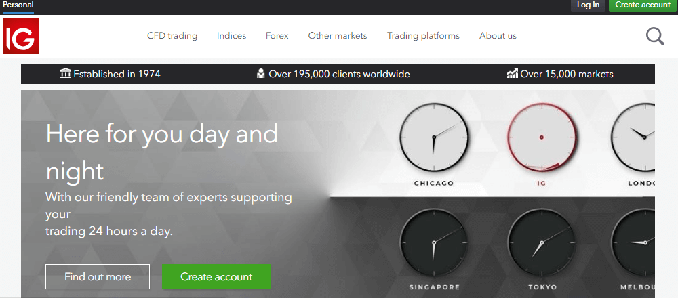This screenshot has width=678, height=298.
Task: Open the Forex menu
Action: tap(277, 36)
